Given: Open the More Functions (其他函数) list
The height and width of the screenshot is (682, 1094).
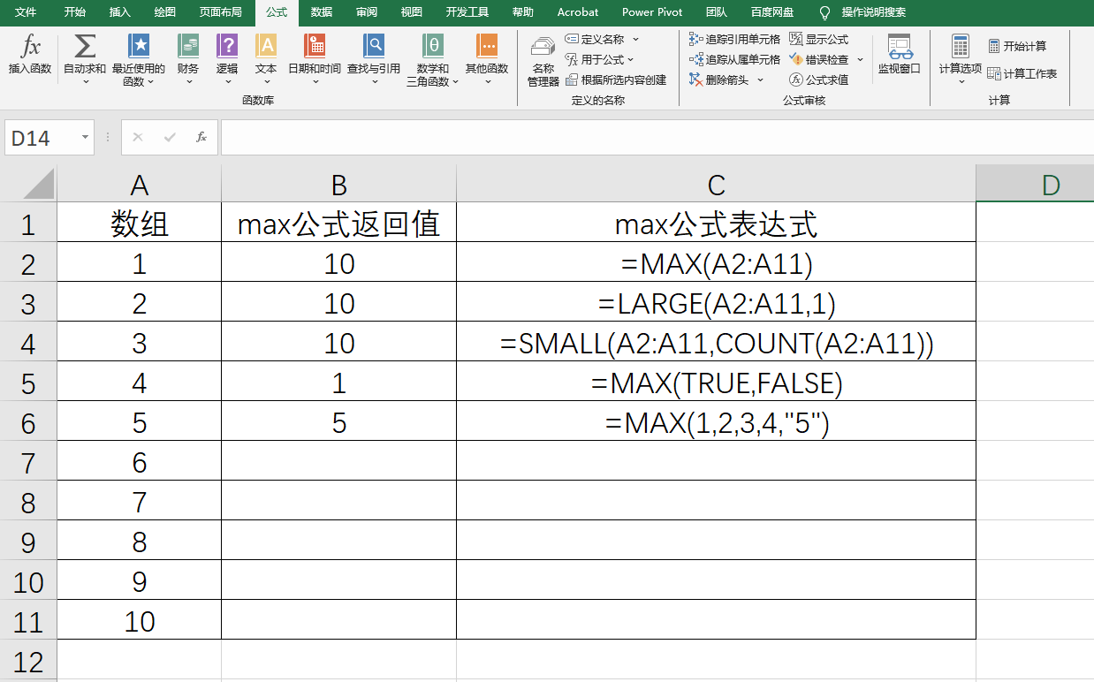Looking at the screenshot, I should click(487, 60).
